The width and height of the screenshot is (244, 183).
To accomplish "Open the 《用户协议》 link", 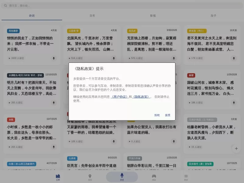I will pos(120,97).
